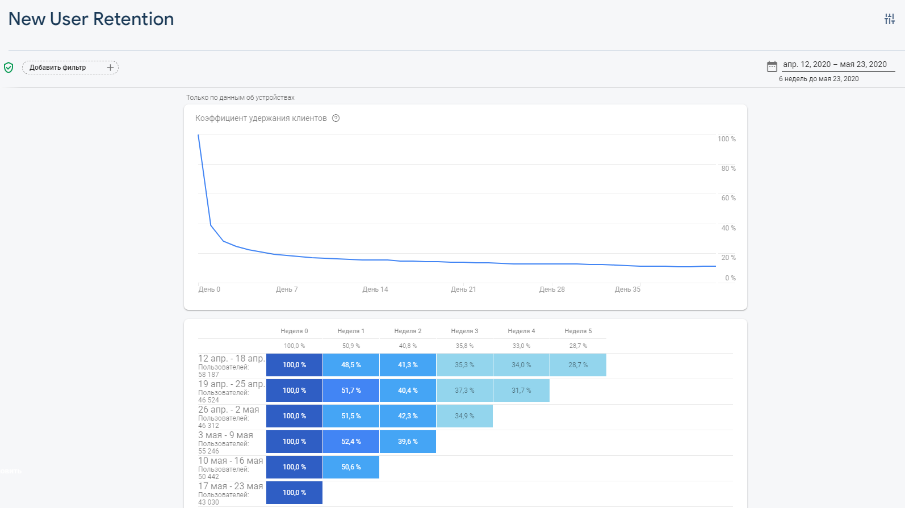Click the 'New User Retention' report title
905x508 pixels.
tap(91, 19)
